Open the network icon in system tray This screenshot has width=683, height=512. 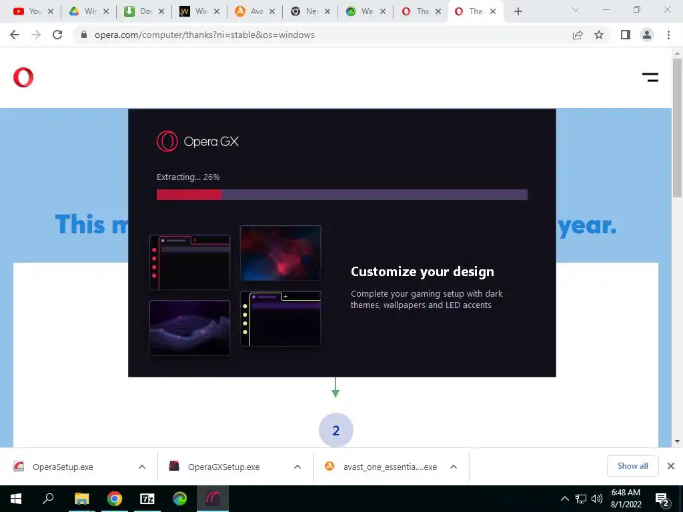pyautogui.click(x=581, y=499)
